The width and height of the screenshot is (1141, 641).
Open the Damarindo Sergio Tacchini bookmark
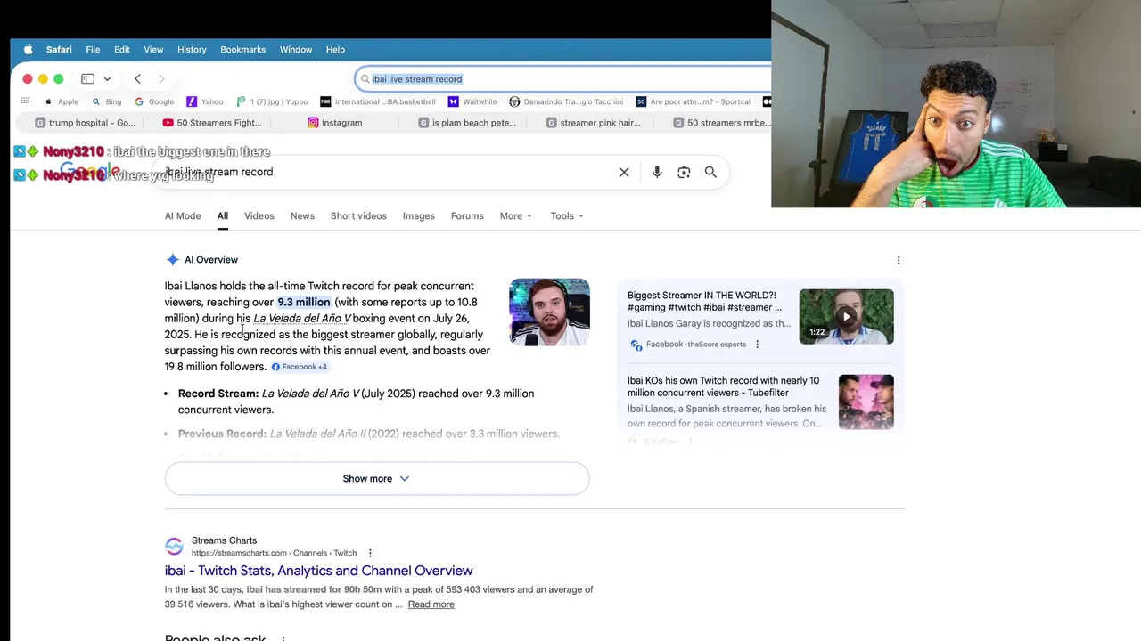566,101
